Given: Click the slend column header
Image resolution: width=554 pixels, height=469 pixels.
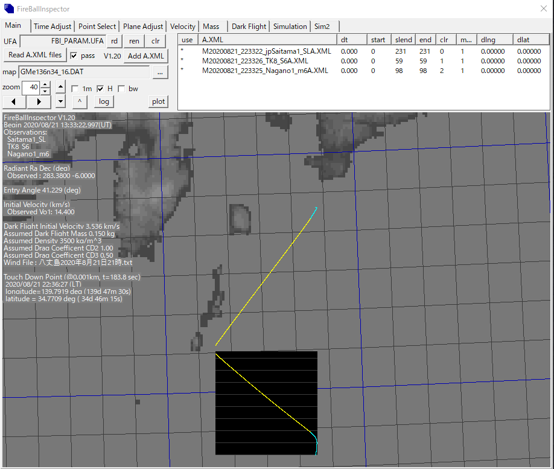Looking at the screenshot, I should pyautogui.click(x=403, y=40).
